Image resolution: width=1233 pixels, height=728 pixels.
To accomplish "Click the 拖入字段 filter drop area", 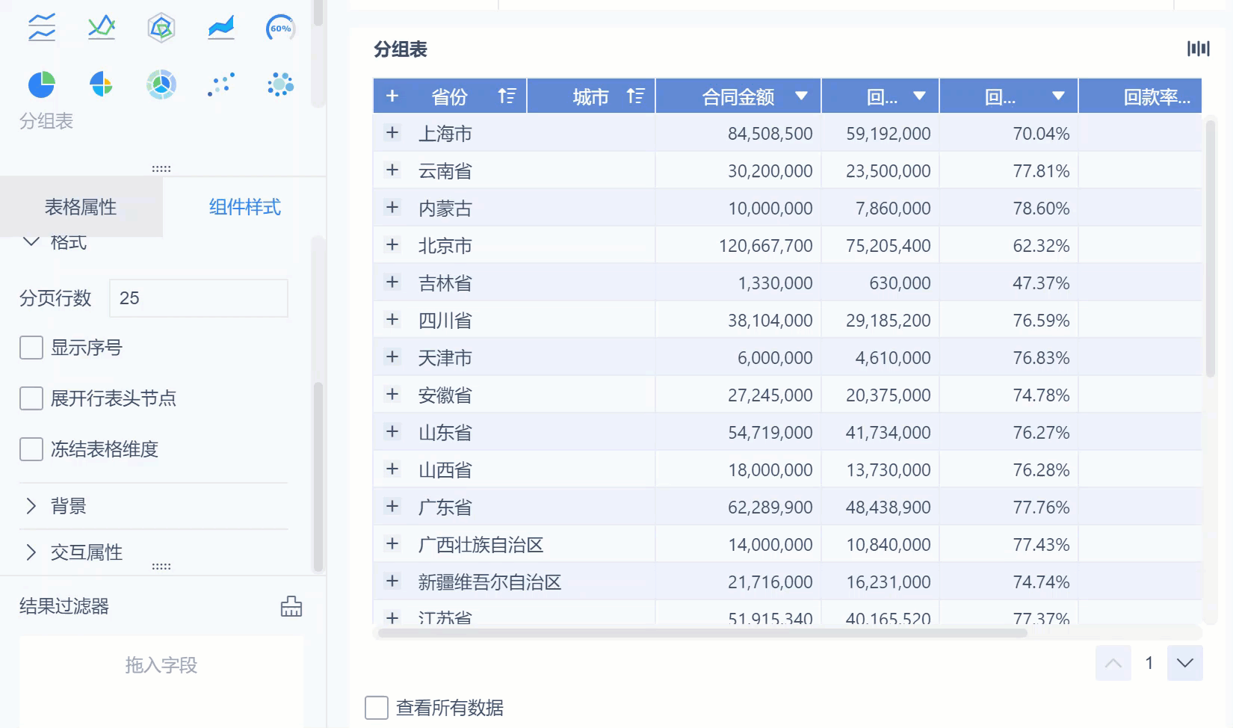I will (161, 681).
